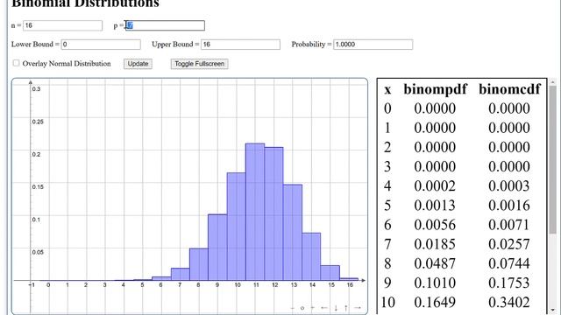Viewport: 561px width, 315px height.
Task: Click the table's vertical scrollbar thumb
Action: (x=553, y=159)
